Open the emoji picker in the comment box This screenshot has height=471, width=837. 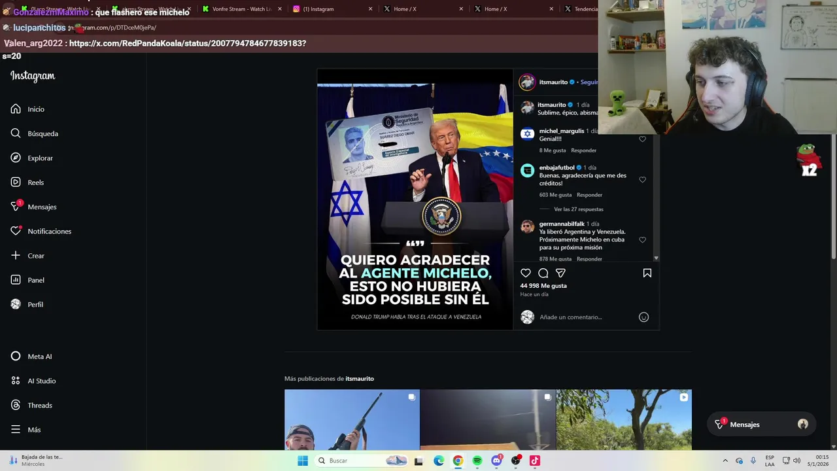[x=643, y=317]
